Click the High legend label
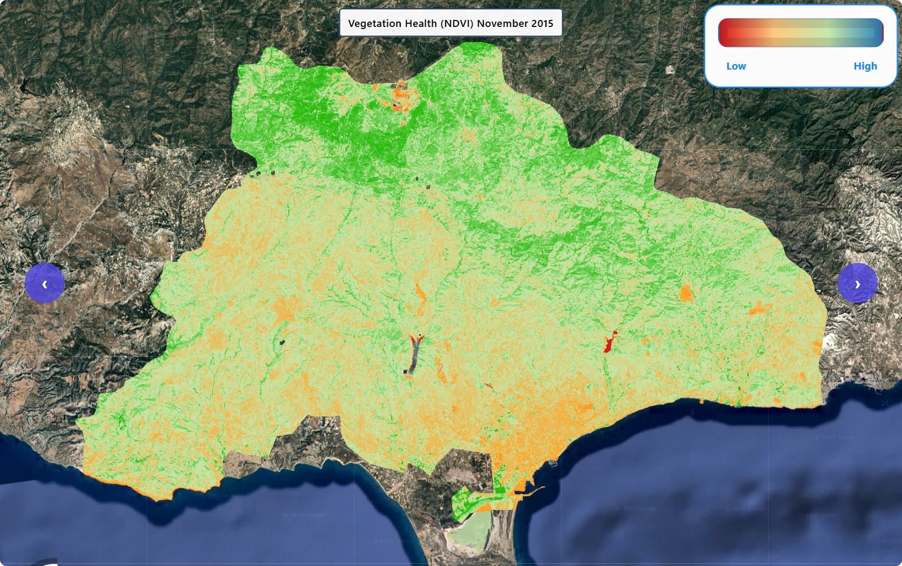Viewport: 902px width, 566px height. click(865, 66)
